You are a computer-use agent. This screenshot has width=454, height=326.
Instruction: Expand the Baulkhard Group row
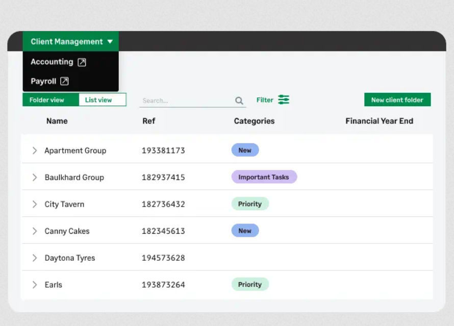[35, 177]
